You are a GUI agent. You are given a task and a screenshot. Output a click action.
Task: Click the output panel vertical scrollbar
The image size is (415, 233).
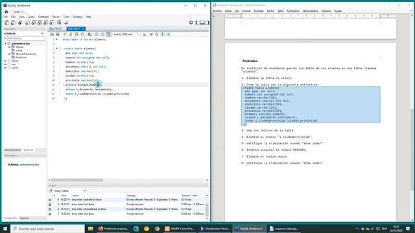click(x=207, y=210)
